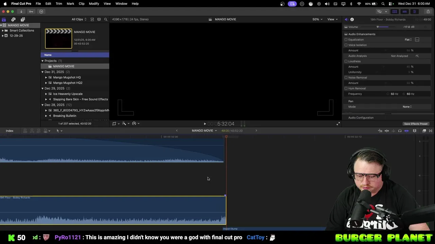Enable the Loudness checkbox

tap(346, 61)
